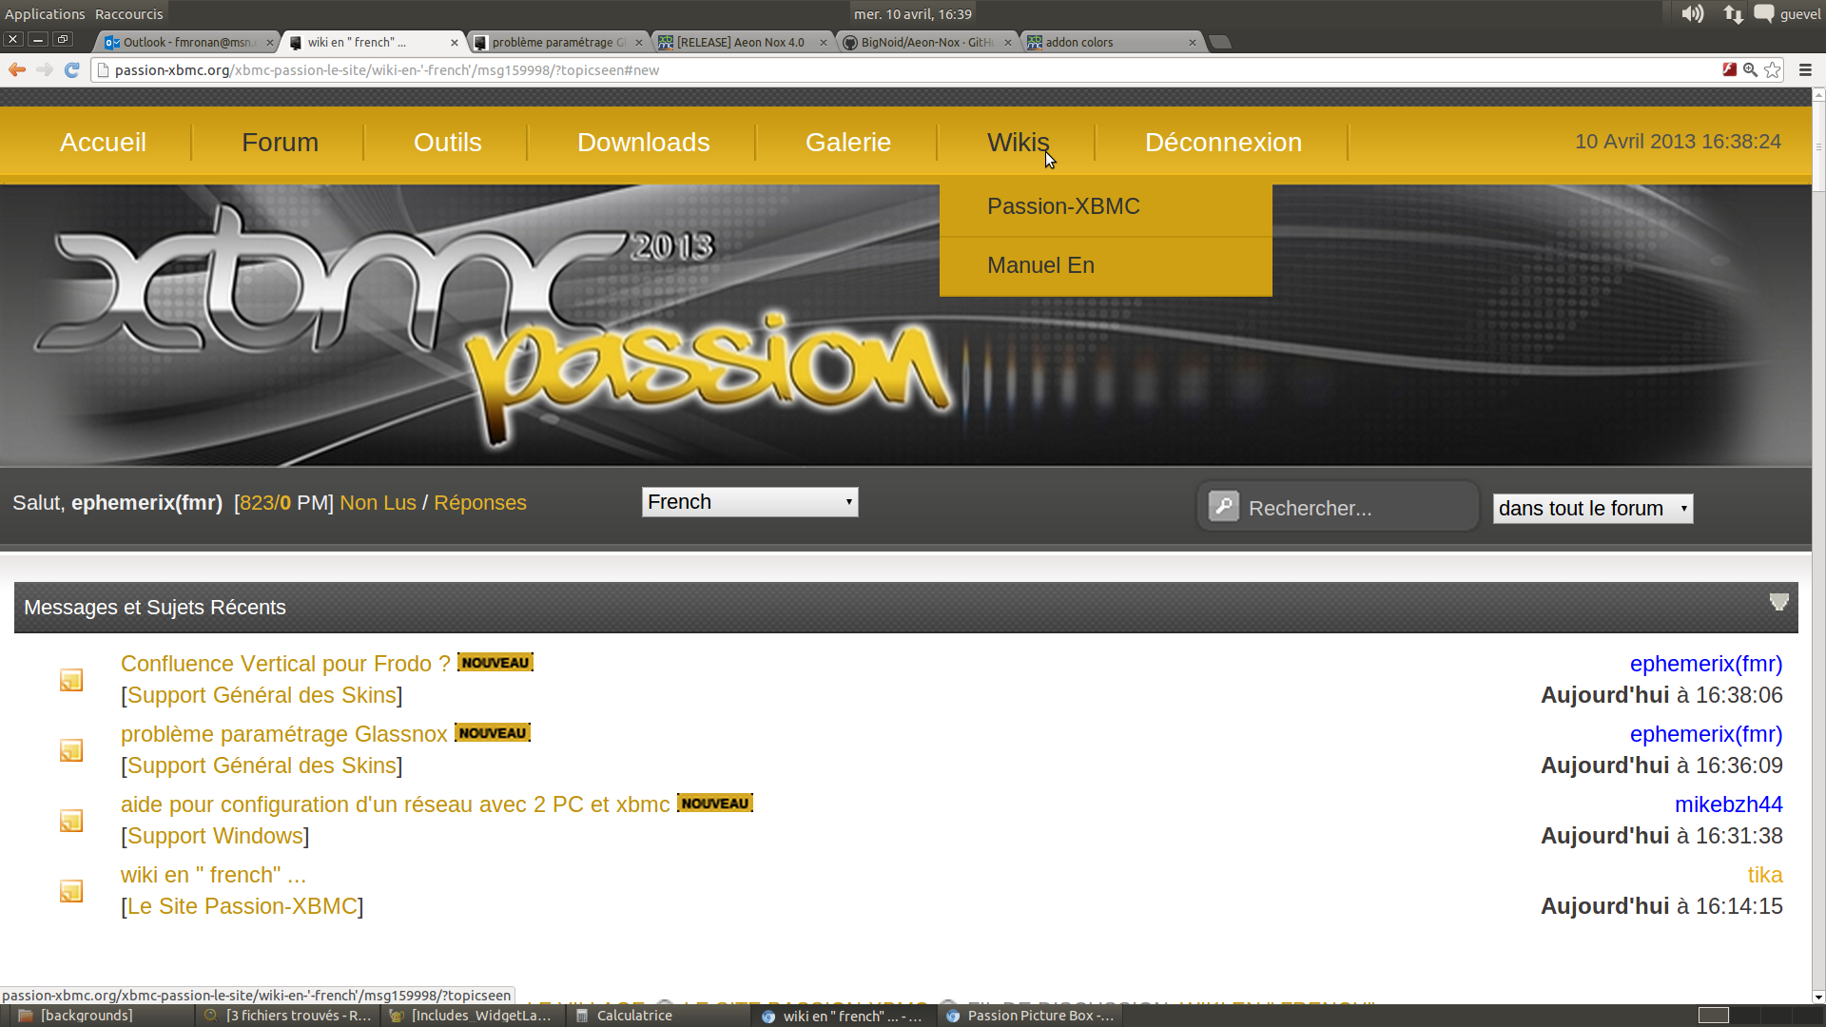Click the folder icon beside problème paramétrage Glassnox
Viewport: 1826px width, 1027px height.
click(71, 750)
